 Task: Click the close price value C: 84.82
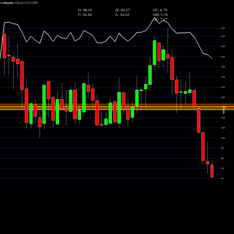[x=85, y=15]
